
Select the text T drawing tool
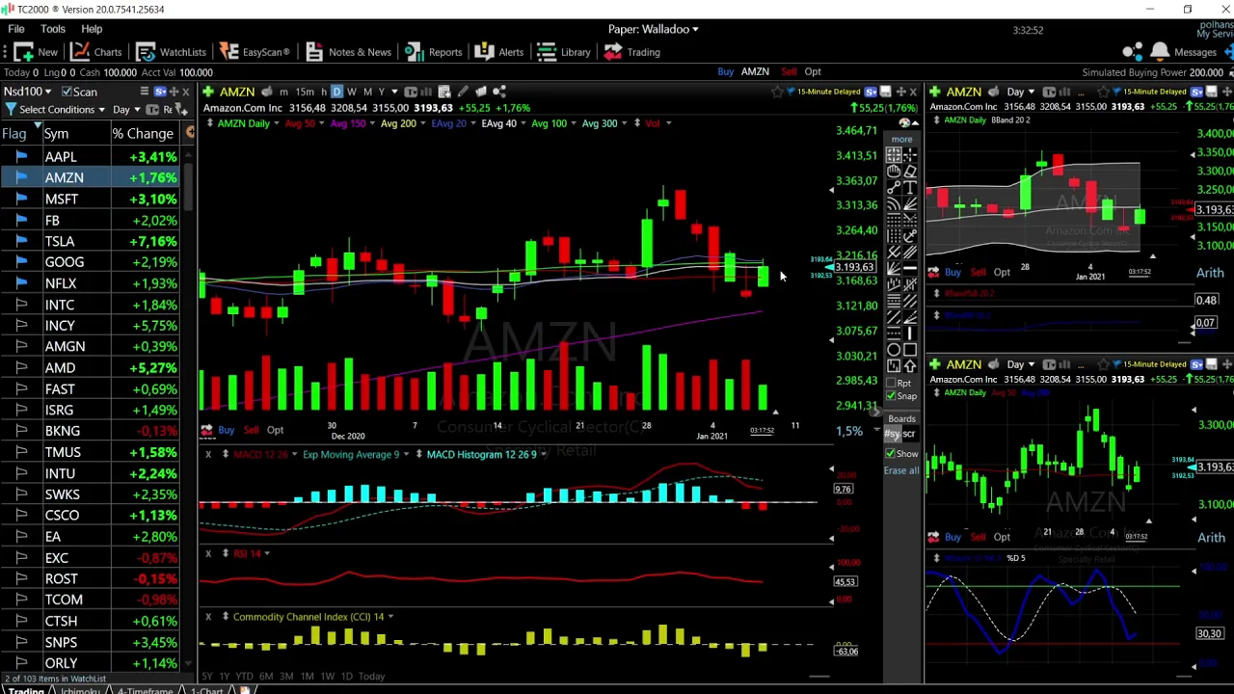click(x=910, y=187)
